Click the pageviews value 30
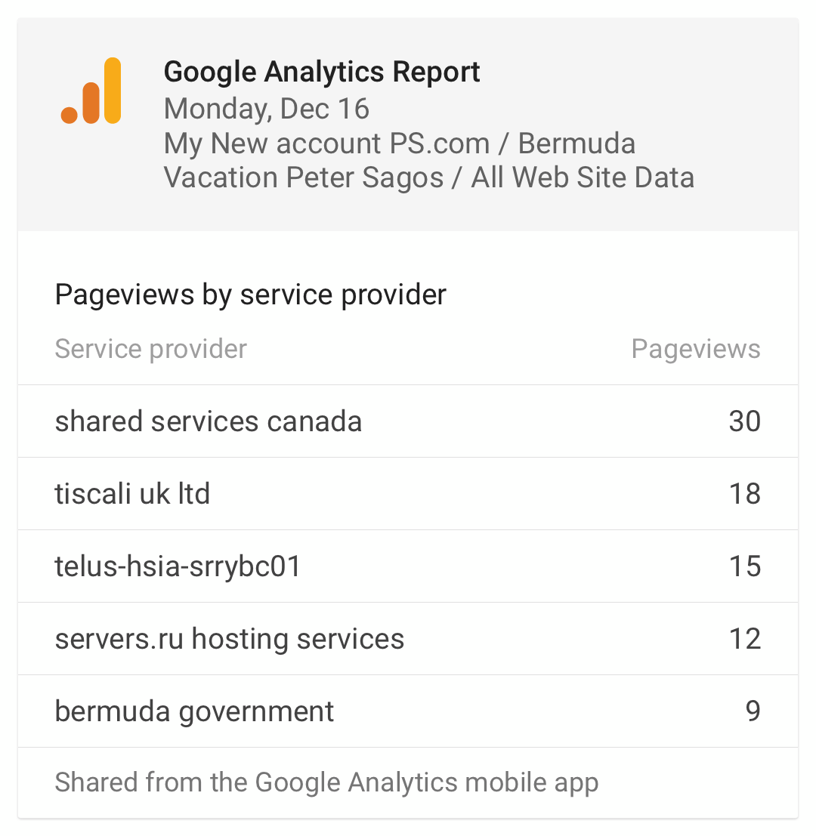 click(x=744, y=421)
